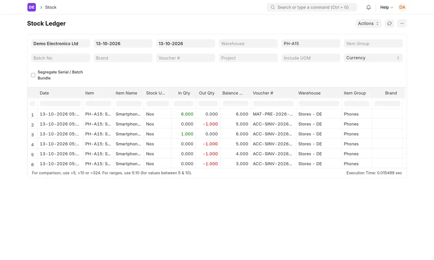Click the In Qty column filter box
This screenshot has width=434, height=260.
click(x=184, y=104)
